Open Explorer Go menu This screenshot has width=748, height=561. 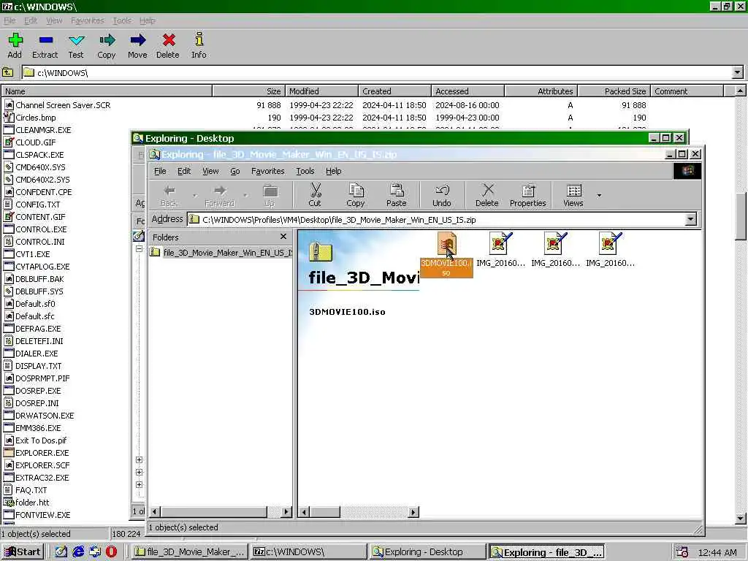click(x=235, y=171)
